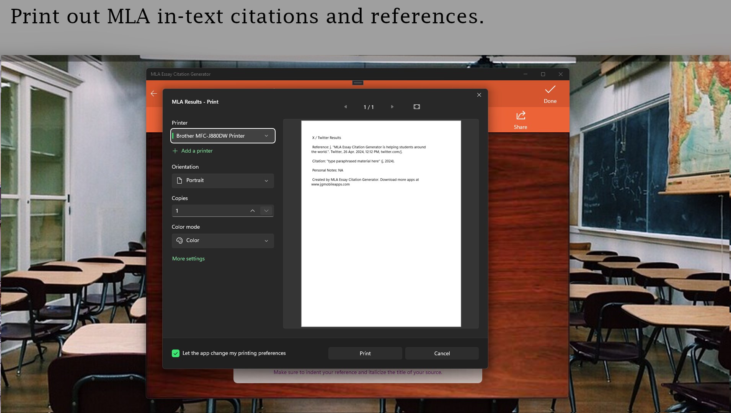The height and width of the screenshot is (413, 731).
Task: Go to previous preview page arrow
Action: (x=345, y=107)
